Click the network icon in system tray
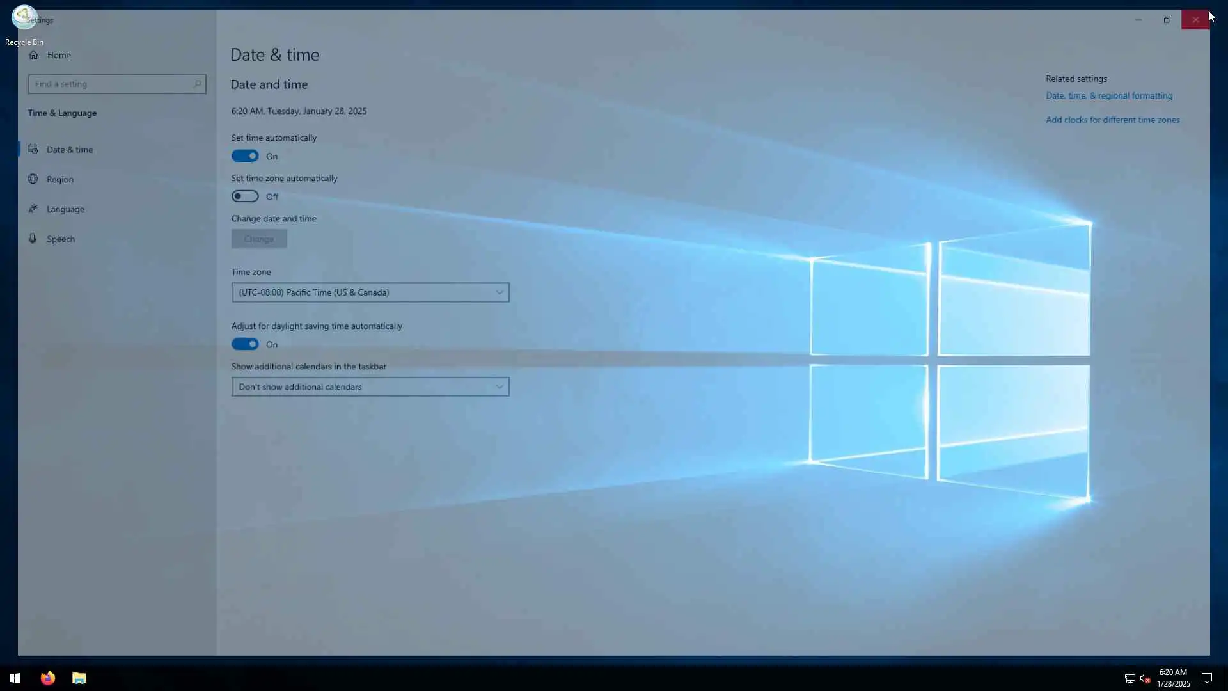The height and width of the screenshot is (691, 1228). 1130,678
